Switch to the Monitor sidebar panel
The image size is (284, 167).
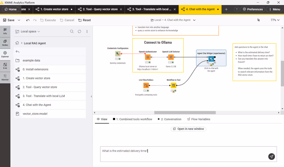5,78
